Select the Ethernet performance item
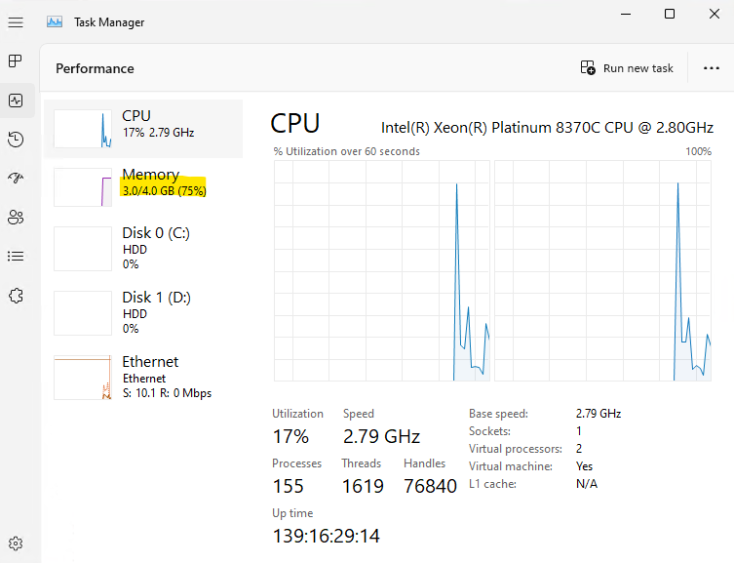Screen dimensions: 734x563 pos(143,377)
